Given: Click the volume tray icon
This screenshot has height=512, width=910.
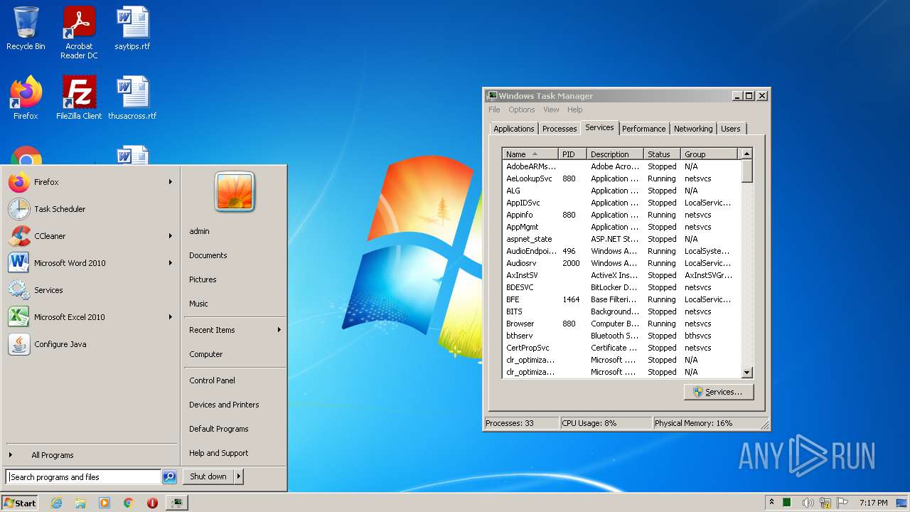Looking at the screenshot, I should [808, 503].
